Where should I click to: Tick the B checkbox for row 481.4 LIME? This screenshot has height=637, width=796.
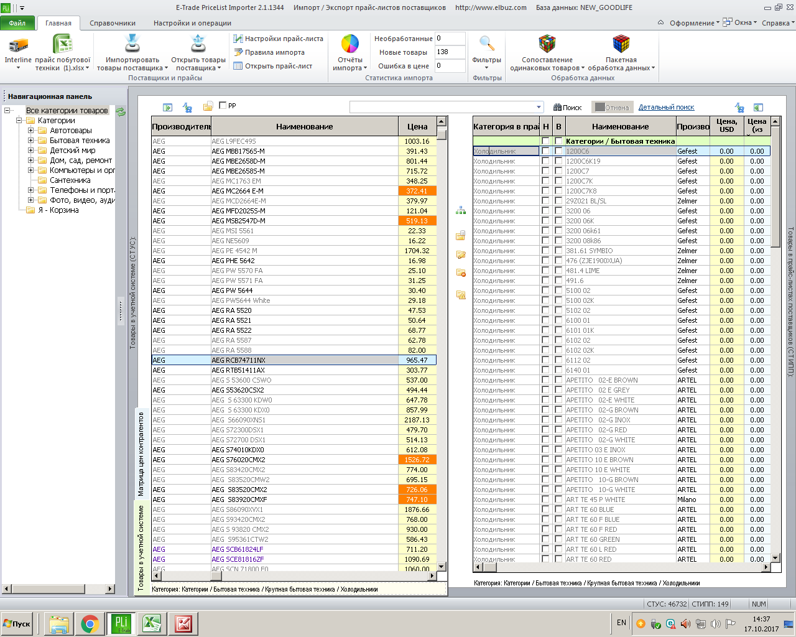point(558,271)
